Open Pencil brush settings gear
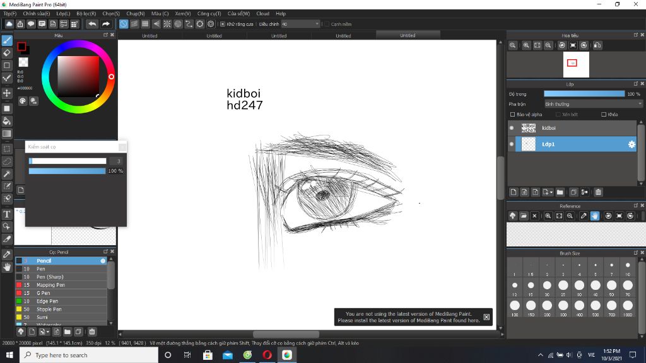Screen dimensions: 646x363 [x=103, y=261]
